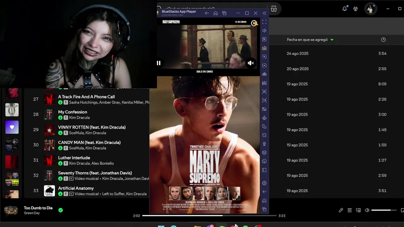This screenshot has height=227, width=404.
Task: Click the location pin icon in BlueStacks sidebar
Action: (264, 144)
